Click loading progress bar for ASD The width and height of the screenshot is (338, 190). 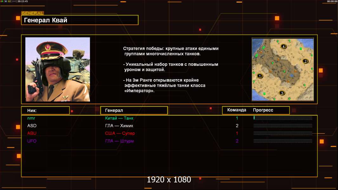(x=283, y=126)
